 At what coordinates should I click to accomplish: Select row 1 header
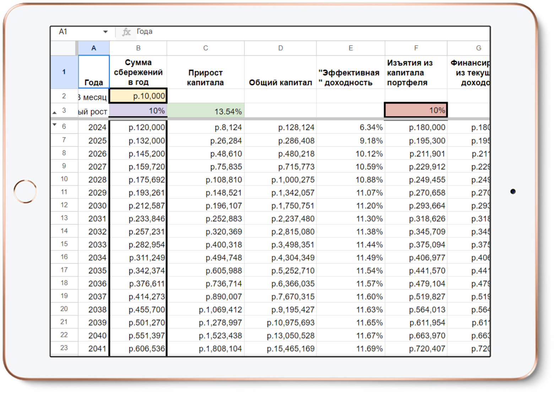[x=64, y=72]
